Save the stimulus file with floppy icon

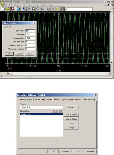click(x=13, y=9)
